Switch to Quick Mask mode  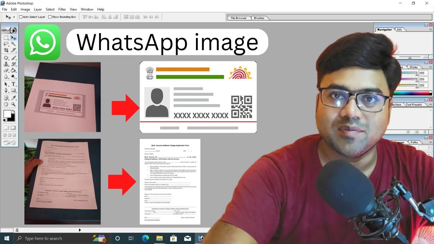click(13, 128)
